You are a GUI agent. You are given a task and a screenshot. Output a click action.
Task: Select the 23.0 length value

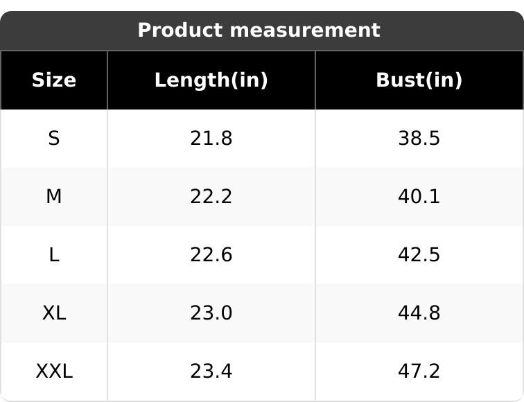coord(211,313)
